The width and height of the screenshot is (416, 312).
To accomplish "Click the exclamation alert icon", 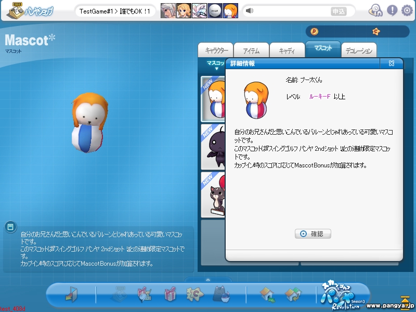I will click(x=392, y=10).
